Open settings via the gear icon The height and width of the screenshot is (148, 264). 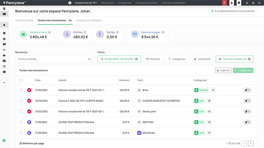[x=247, y=3]
